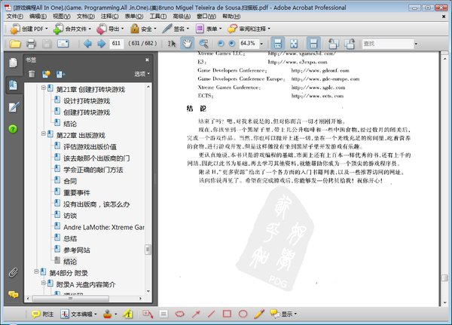Image resolution: width=452 pixels, height=325 pixels.
Task: Open the Create PDF menu
Action: pyautogui.click(x=29, y=29)
